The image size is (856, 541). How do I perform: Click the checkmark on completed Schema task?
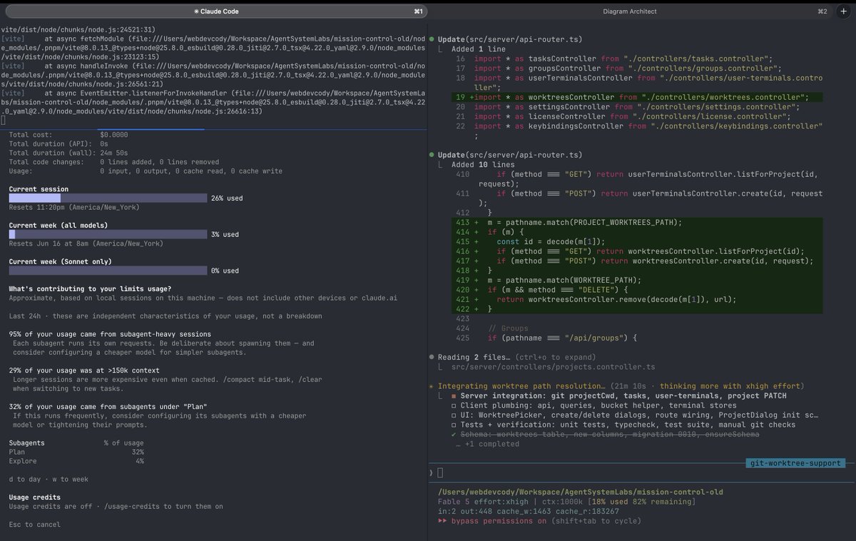pyautogui.click(x=454, y=435)
